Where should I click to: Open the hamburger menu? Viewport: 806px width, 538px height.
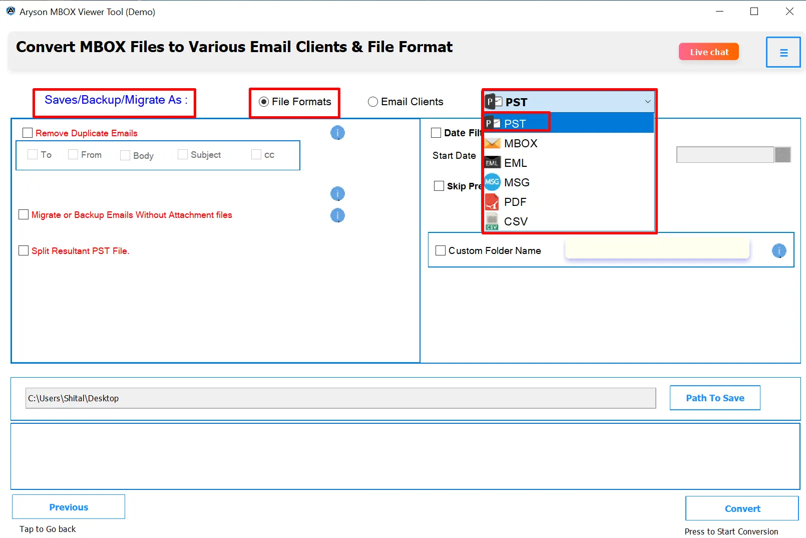783,52
